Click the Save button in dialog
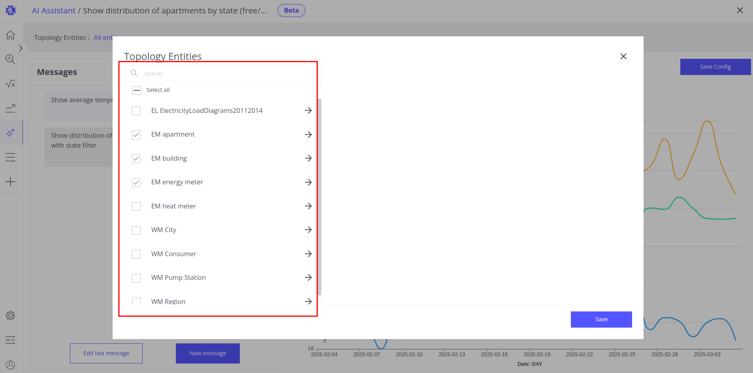Screen dimensions: 753x373 coord(601,319)
